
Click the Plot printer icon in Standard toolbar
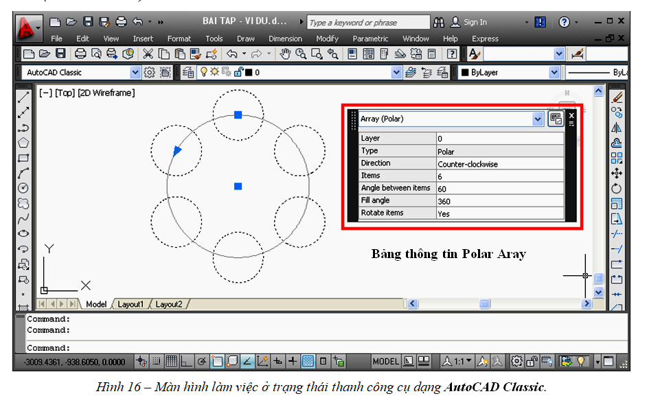80,54
